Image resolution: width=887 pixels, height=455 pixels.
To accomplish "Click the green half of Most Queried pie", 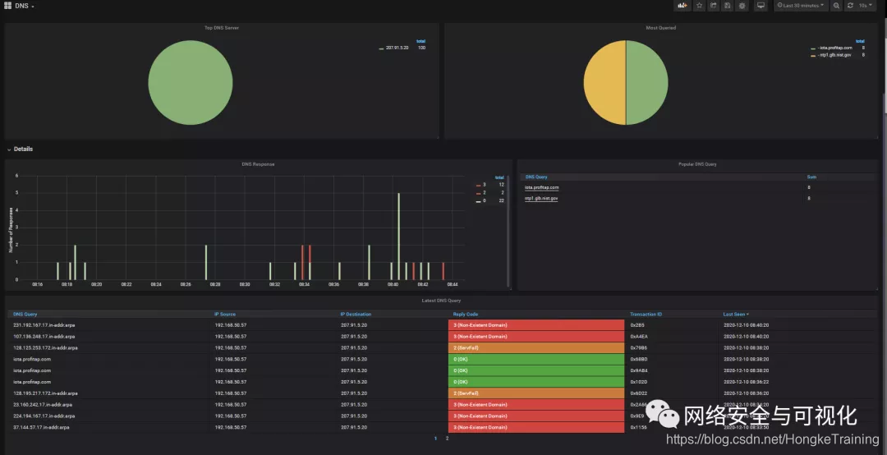I will click(647, 83).
